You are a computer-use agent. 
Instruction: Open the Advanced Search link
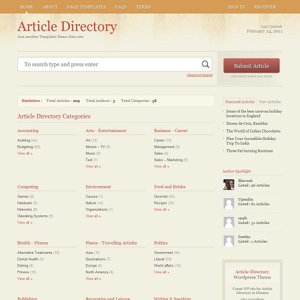pyautogui.click(x=199, y=75)
